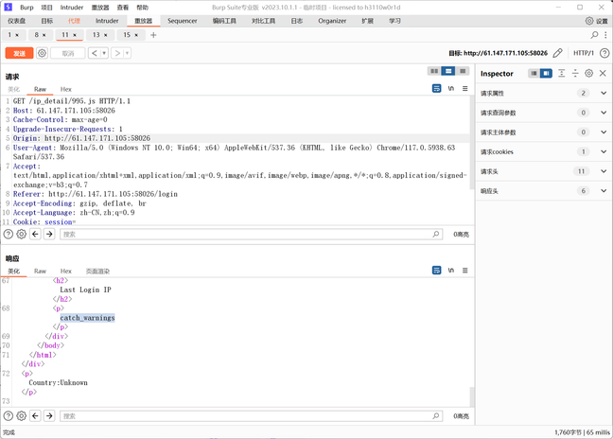Add a new Repeater tab with plus icon
The image size is (613, 439).
(153, 35)
